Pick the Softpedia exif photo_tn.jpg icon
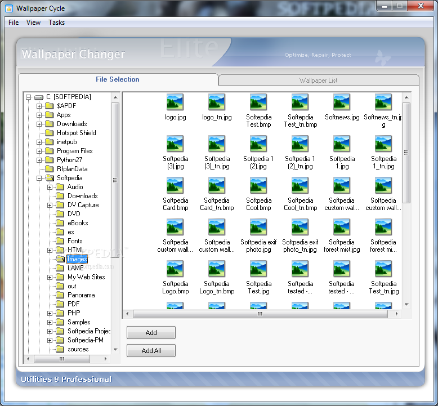Viewport: 438px width, 406px height. tap(300, 227)
